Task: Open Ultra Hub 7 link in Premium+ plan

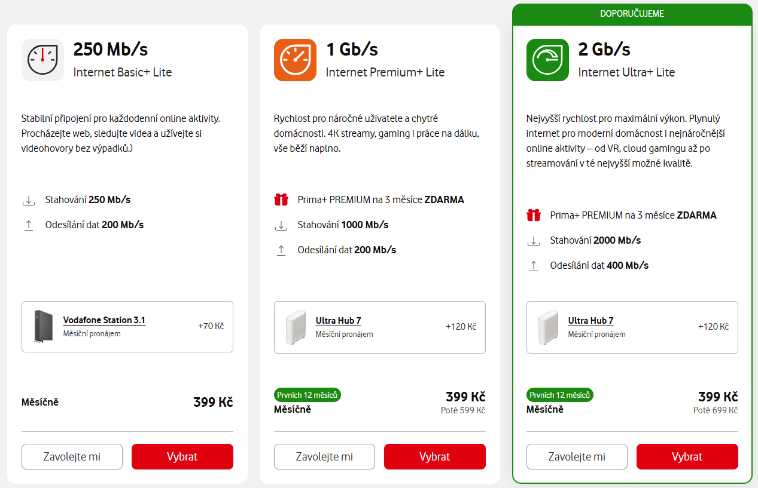Action: [338, 321]
